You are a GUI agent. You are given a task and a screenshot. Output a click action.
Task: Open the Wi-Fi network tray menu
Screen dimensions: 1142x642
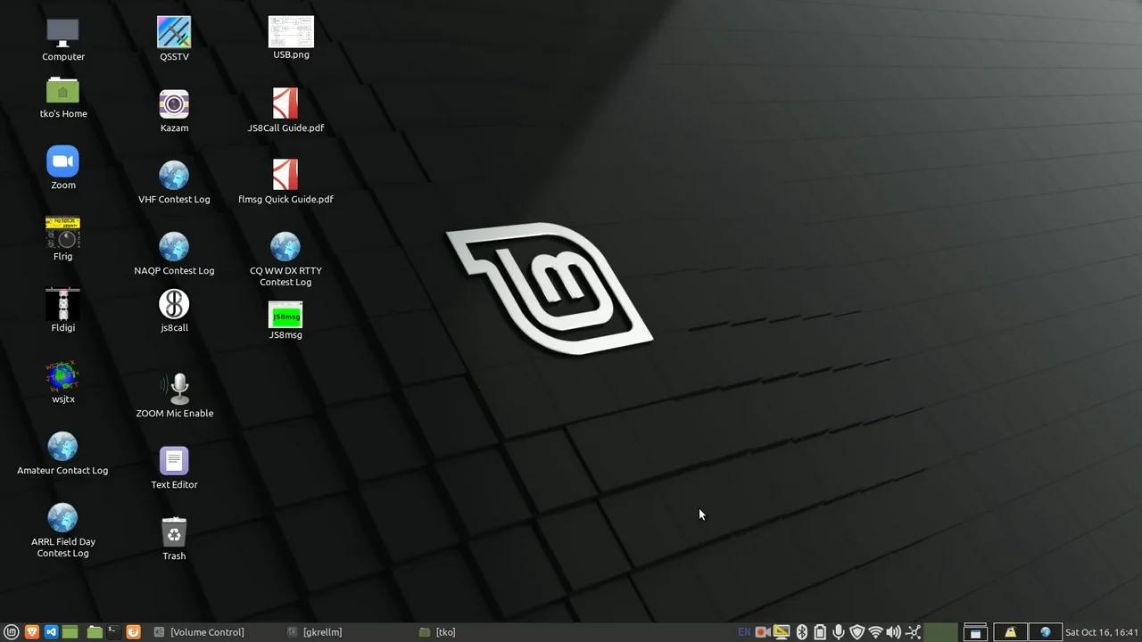875,632
